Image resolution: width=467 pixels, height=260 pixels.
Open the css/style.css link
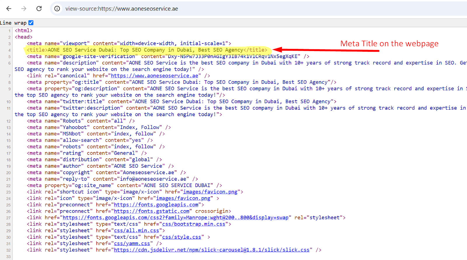(182, 237)
